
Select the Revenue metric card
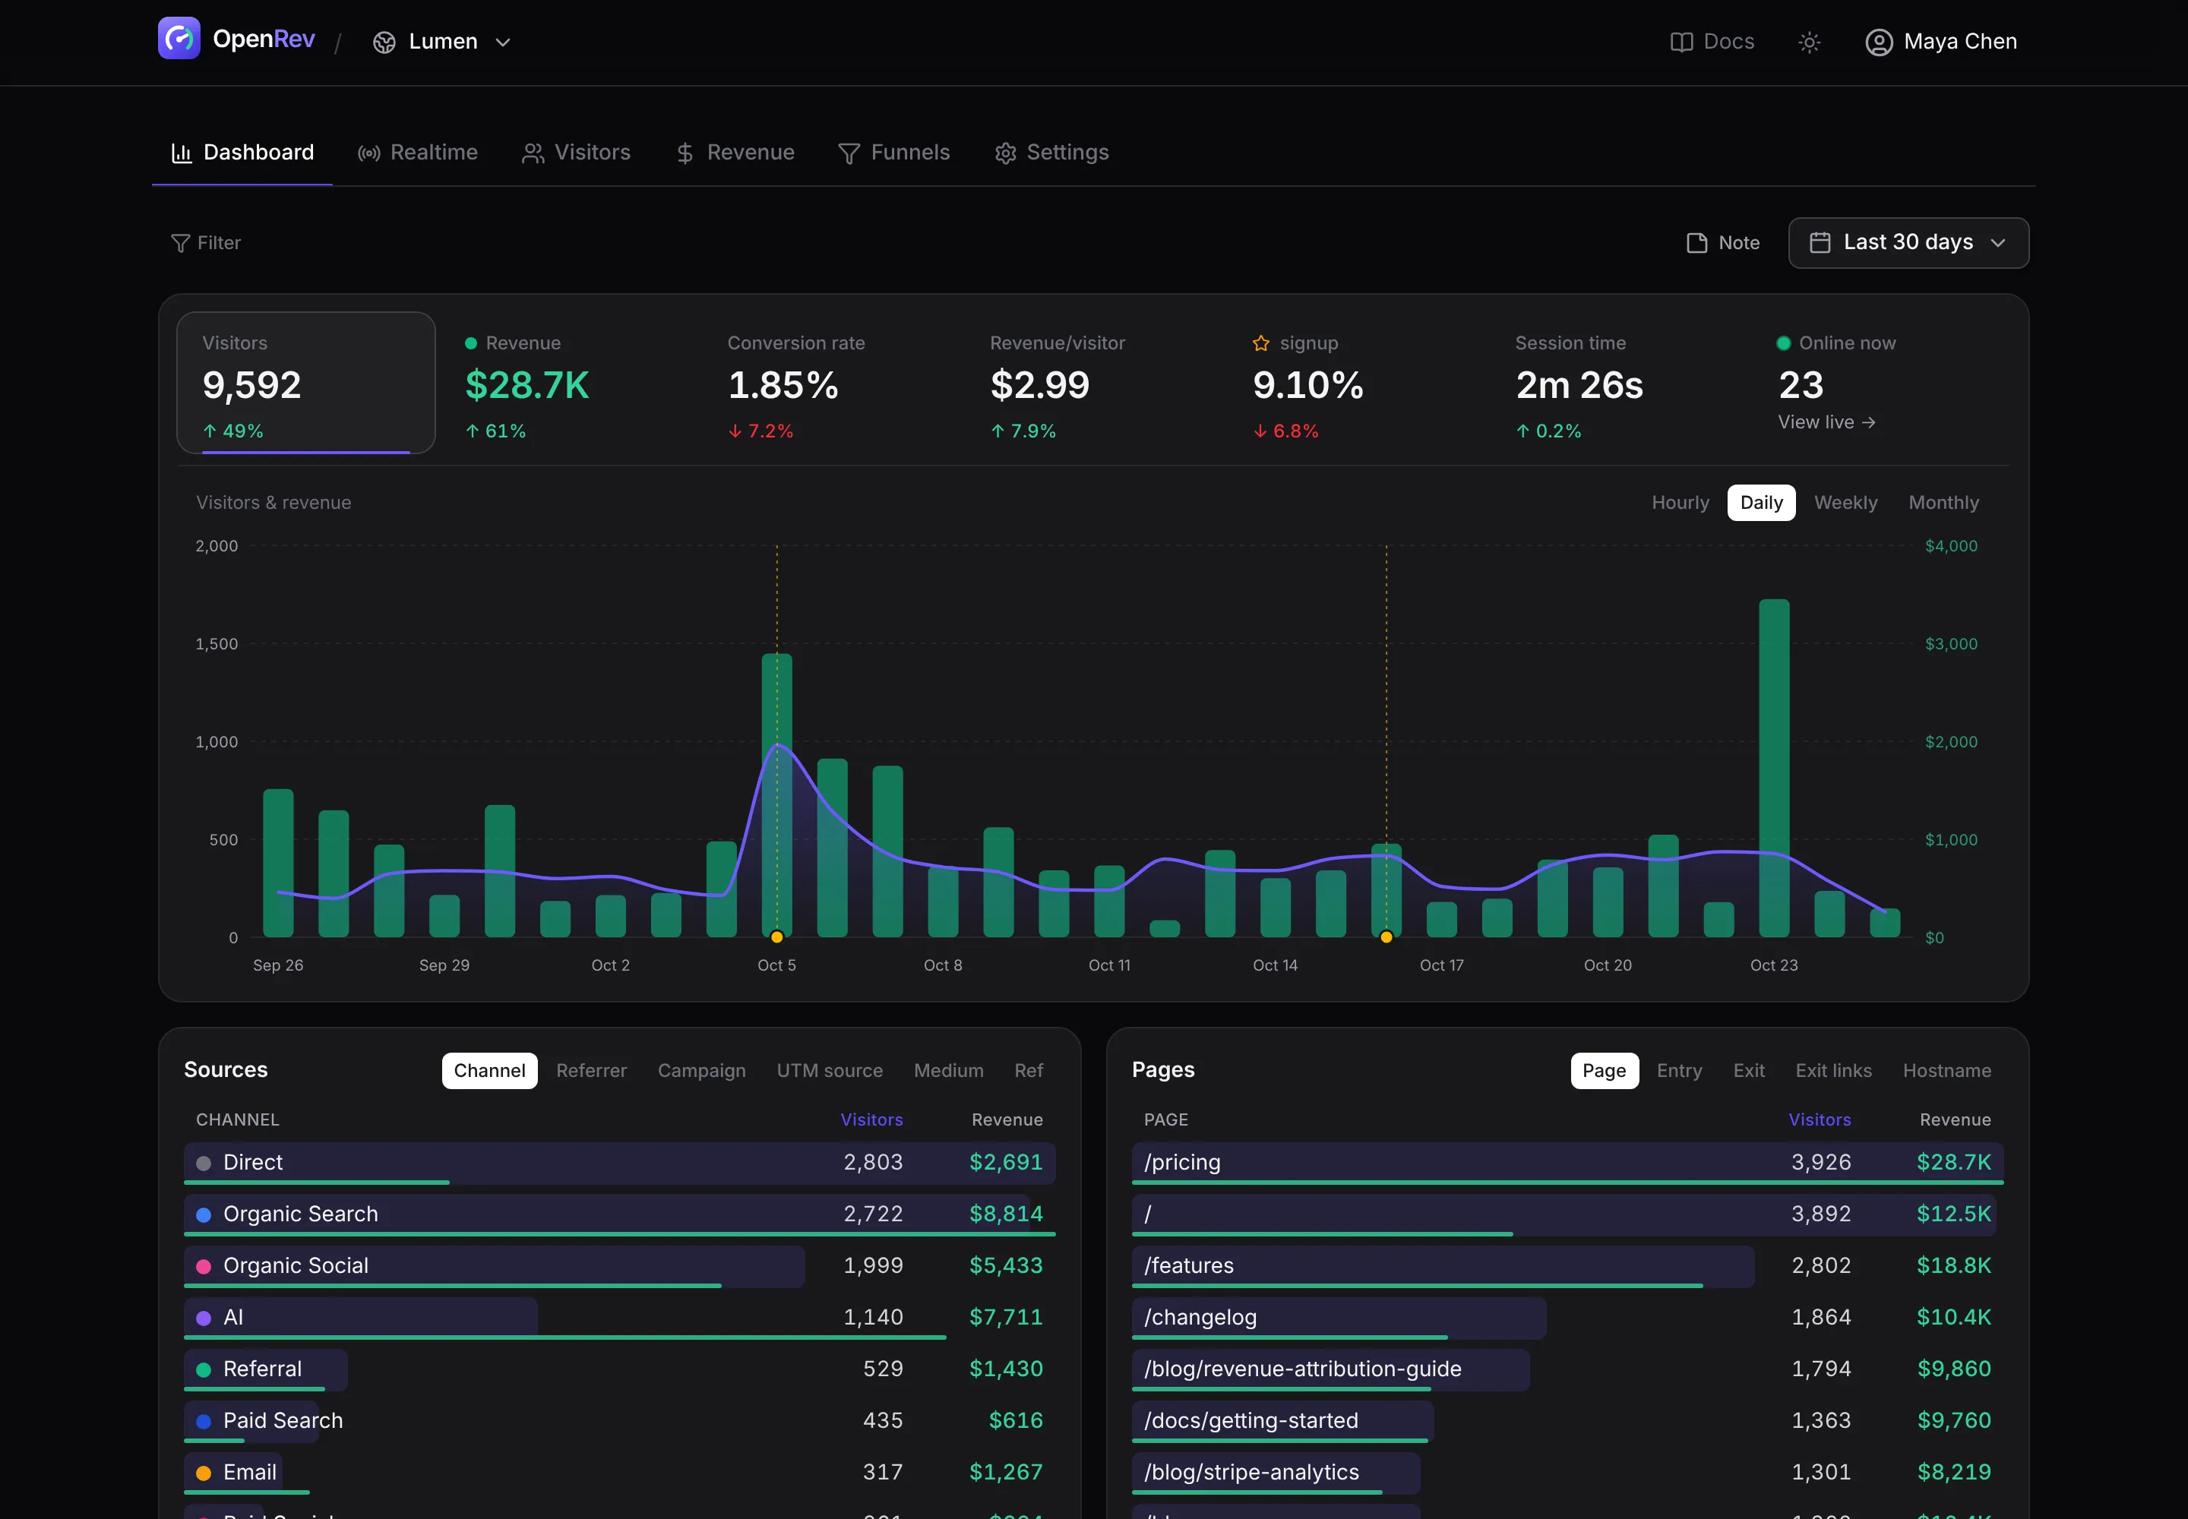568,383
